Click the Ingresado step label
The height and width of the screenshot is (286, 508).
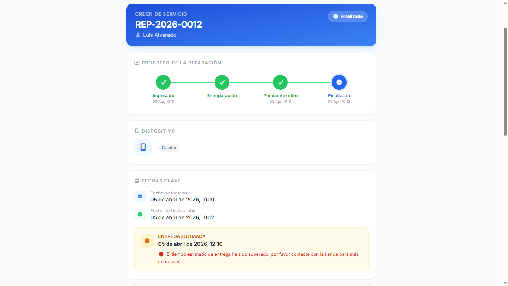pos(163,96)
